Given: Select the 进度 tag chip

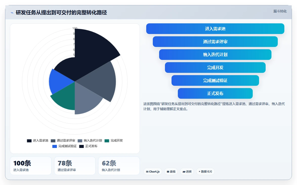Looking at the screenshot, I should click(187, 172).
